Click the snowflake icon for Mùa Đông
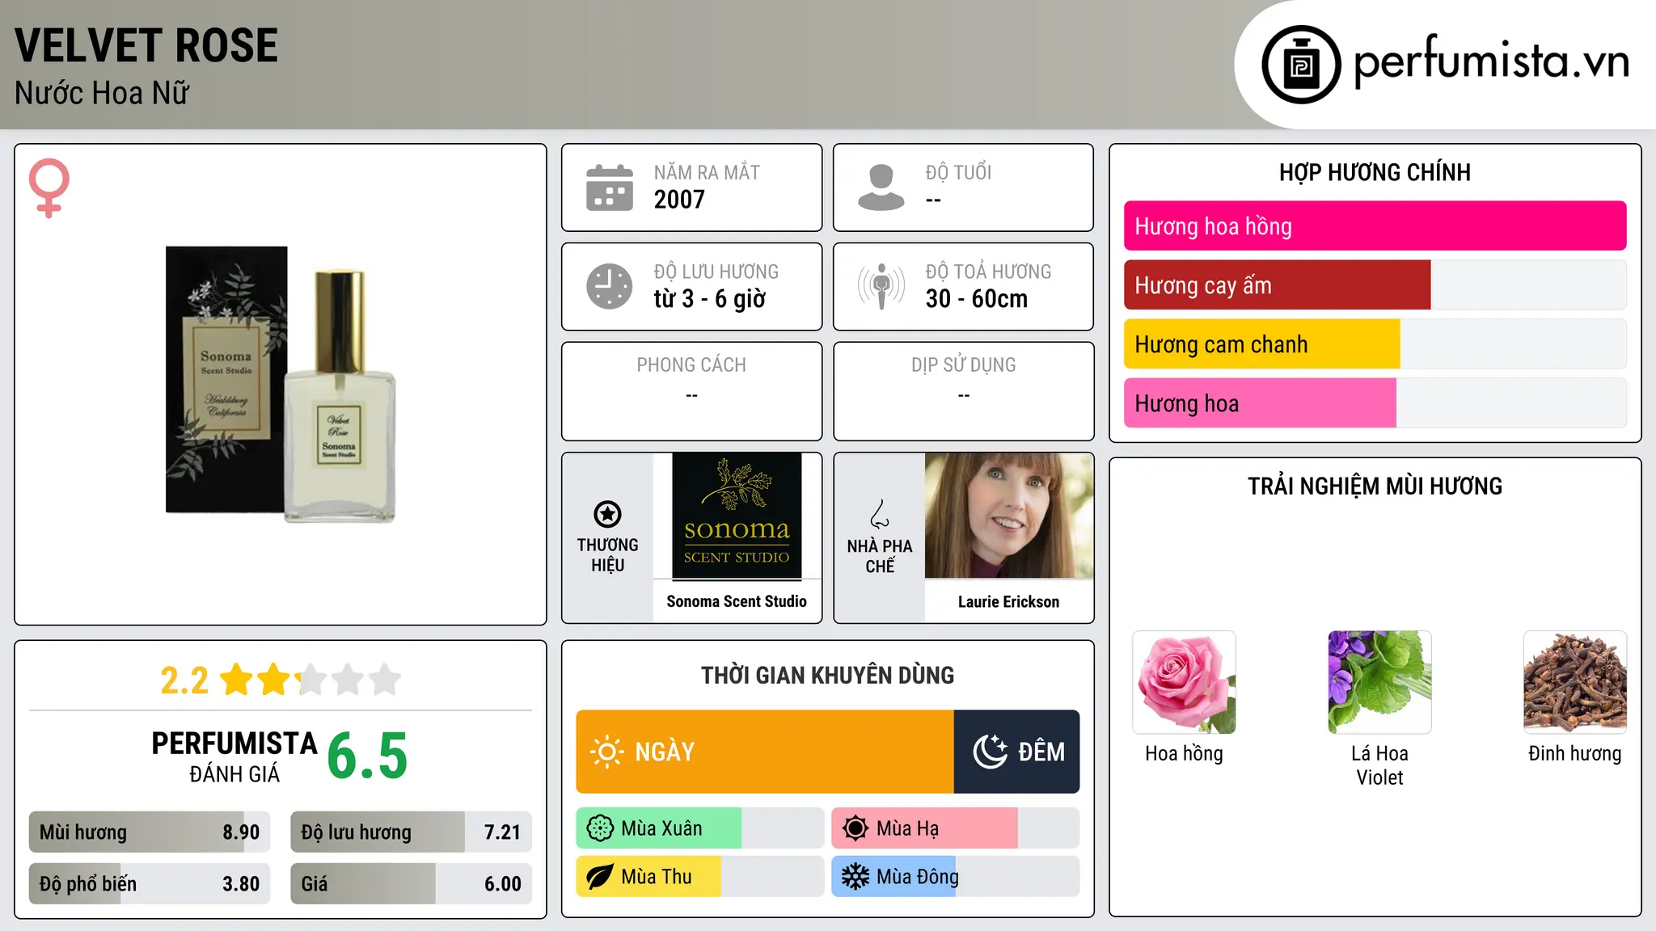 point(855,877)
